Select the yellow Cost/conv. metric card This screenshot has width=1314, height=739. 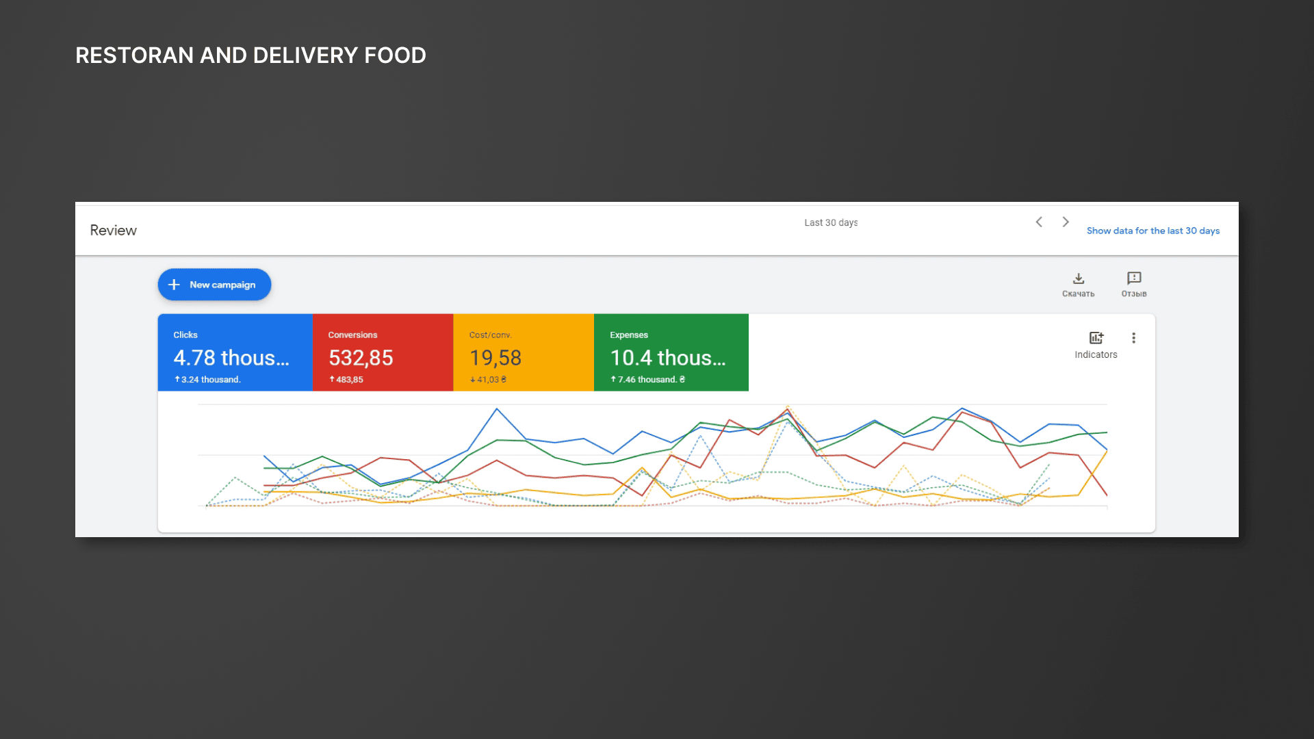(524, 352)
